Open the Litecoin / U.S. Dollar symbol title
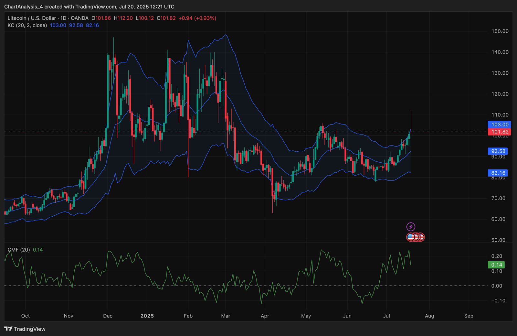The image size is (517, 336). 32,18
